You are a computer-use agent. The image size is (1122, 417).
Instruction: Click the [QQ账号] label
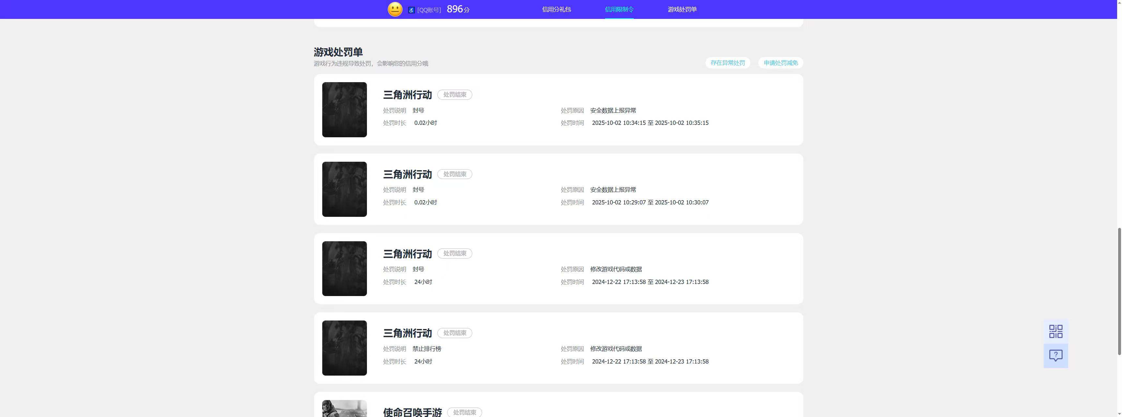tap(429, 10)
